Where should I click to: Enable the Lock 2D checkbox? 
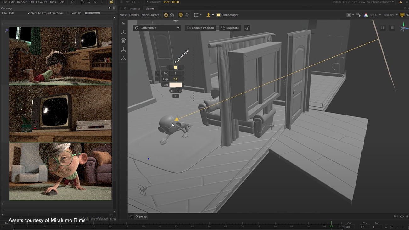[x=68, y=13]
